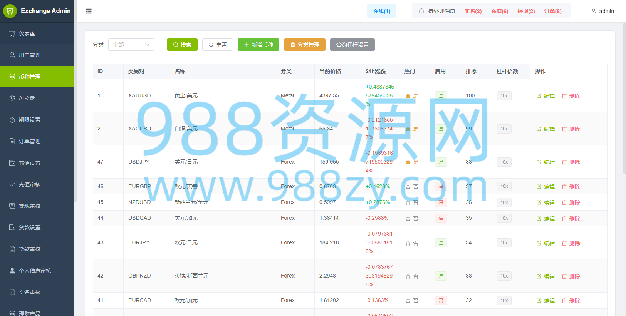
Task: Click the 新增币种 add button
Action: point(258,45)
